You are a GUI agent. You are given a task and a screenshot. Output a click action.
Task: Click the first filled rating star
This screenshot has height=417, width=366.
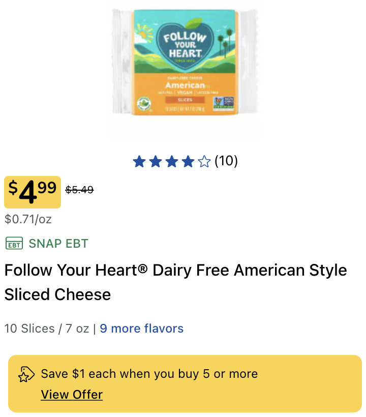(x=139, y=161)
